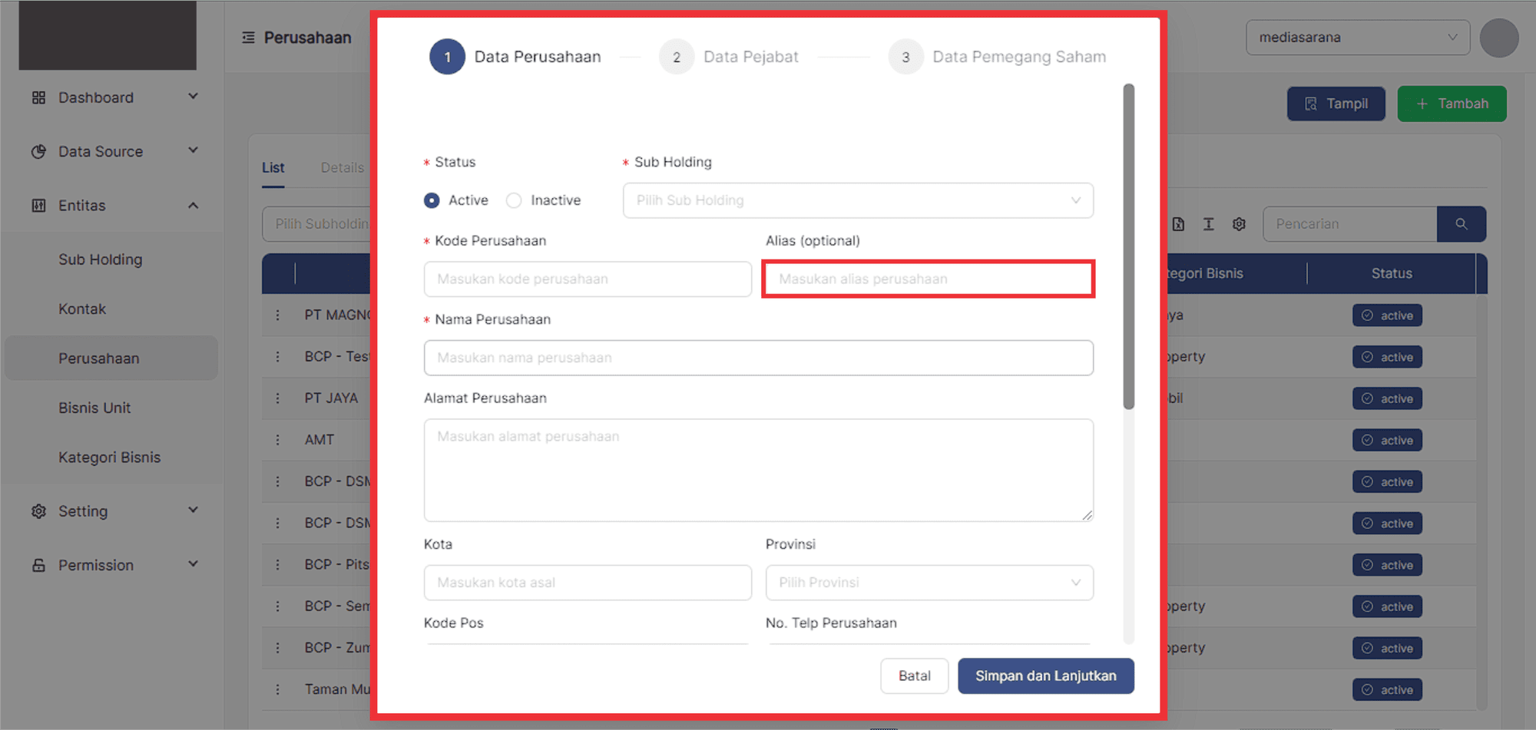Open table settings gear icon
Viewport: 1536px width, 730px height.
[x=1239, y=224]
